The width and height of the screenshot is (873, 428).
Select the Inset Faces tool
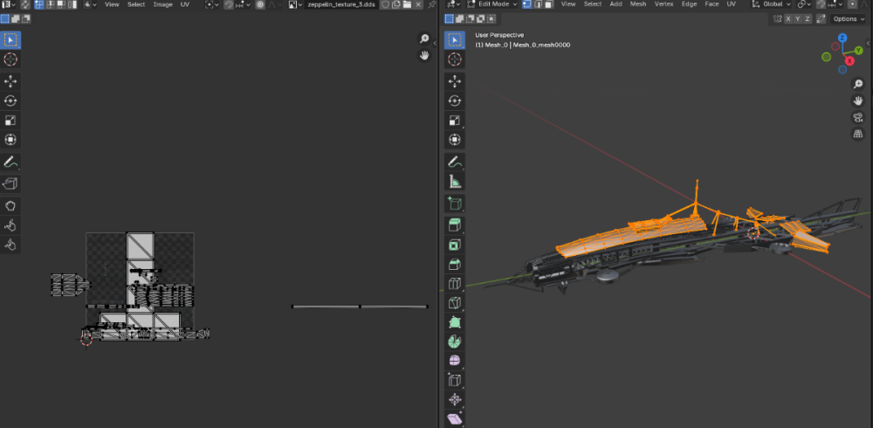tap(455, 245)
